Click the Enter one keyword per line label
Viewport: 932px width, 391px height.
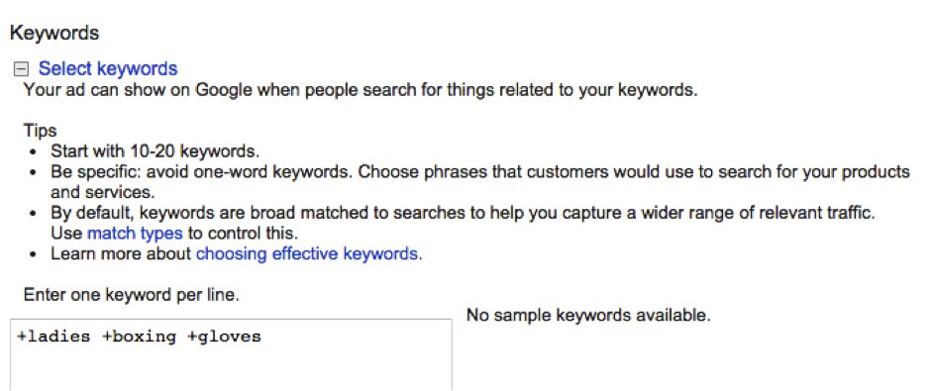tap(132, 295)
